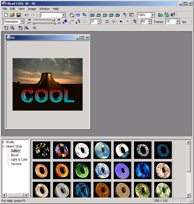Select Texture in the tree
Image resolution: width=194 pixels, height=204 pixels.
tap(16, 164)
